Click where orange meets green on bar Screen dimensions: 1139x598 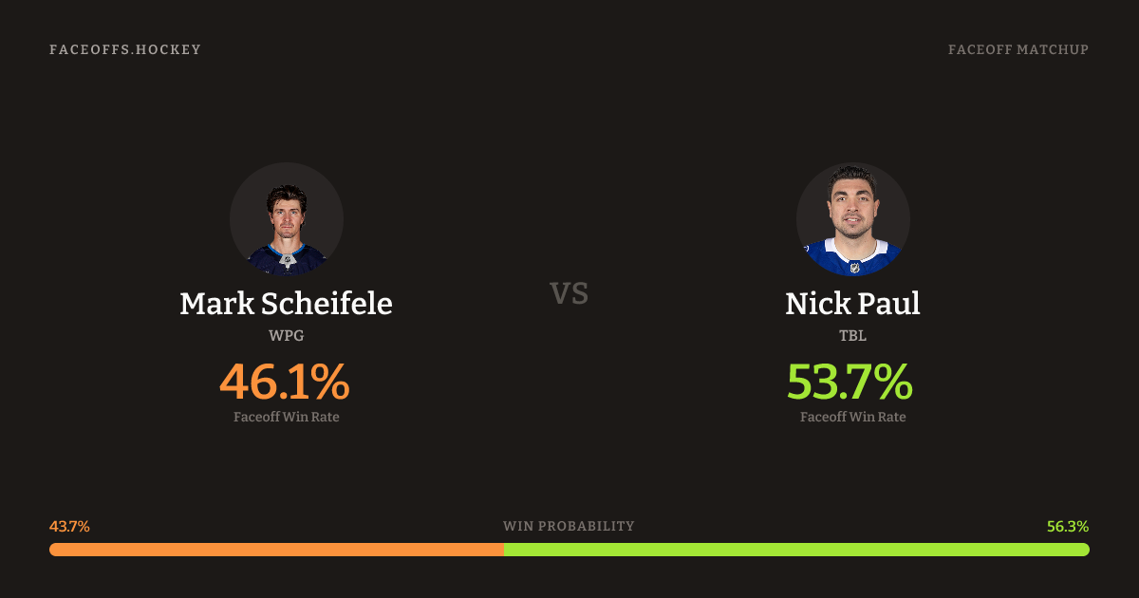click(504, 550)
